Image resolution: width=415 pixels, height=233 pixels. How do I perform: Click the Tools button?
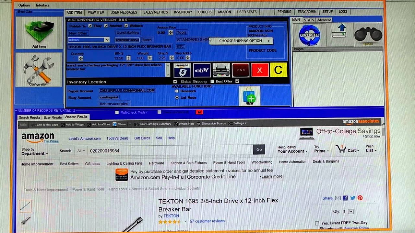(x=182, y=32)
